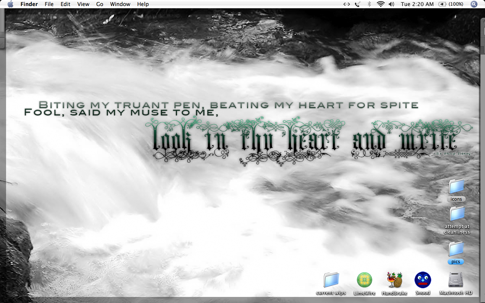Select the current wips folder
The width and height of the screenshot is (485, 303).
click(x=331, y=280)
